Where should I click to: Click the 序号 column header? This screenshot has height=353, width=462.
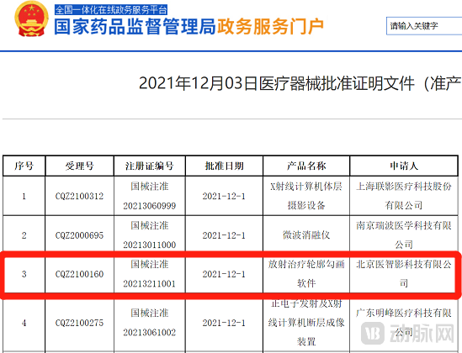[x=24, y=166]
